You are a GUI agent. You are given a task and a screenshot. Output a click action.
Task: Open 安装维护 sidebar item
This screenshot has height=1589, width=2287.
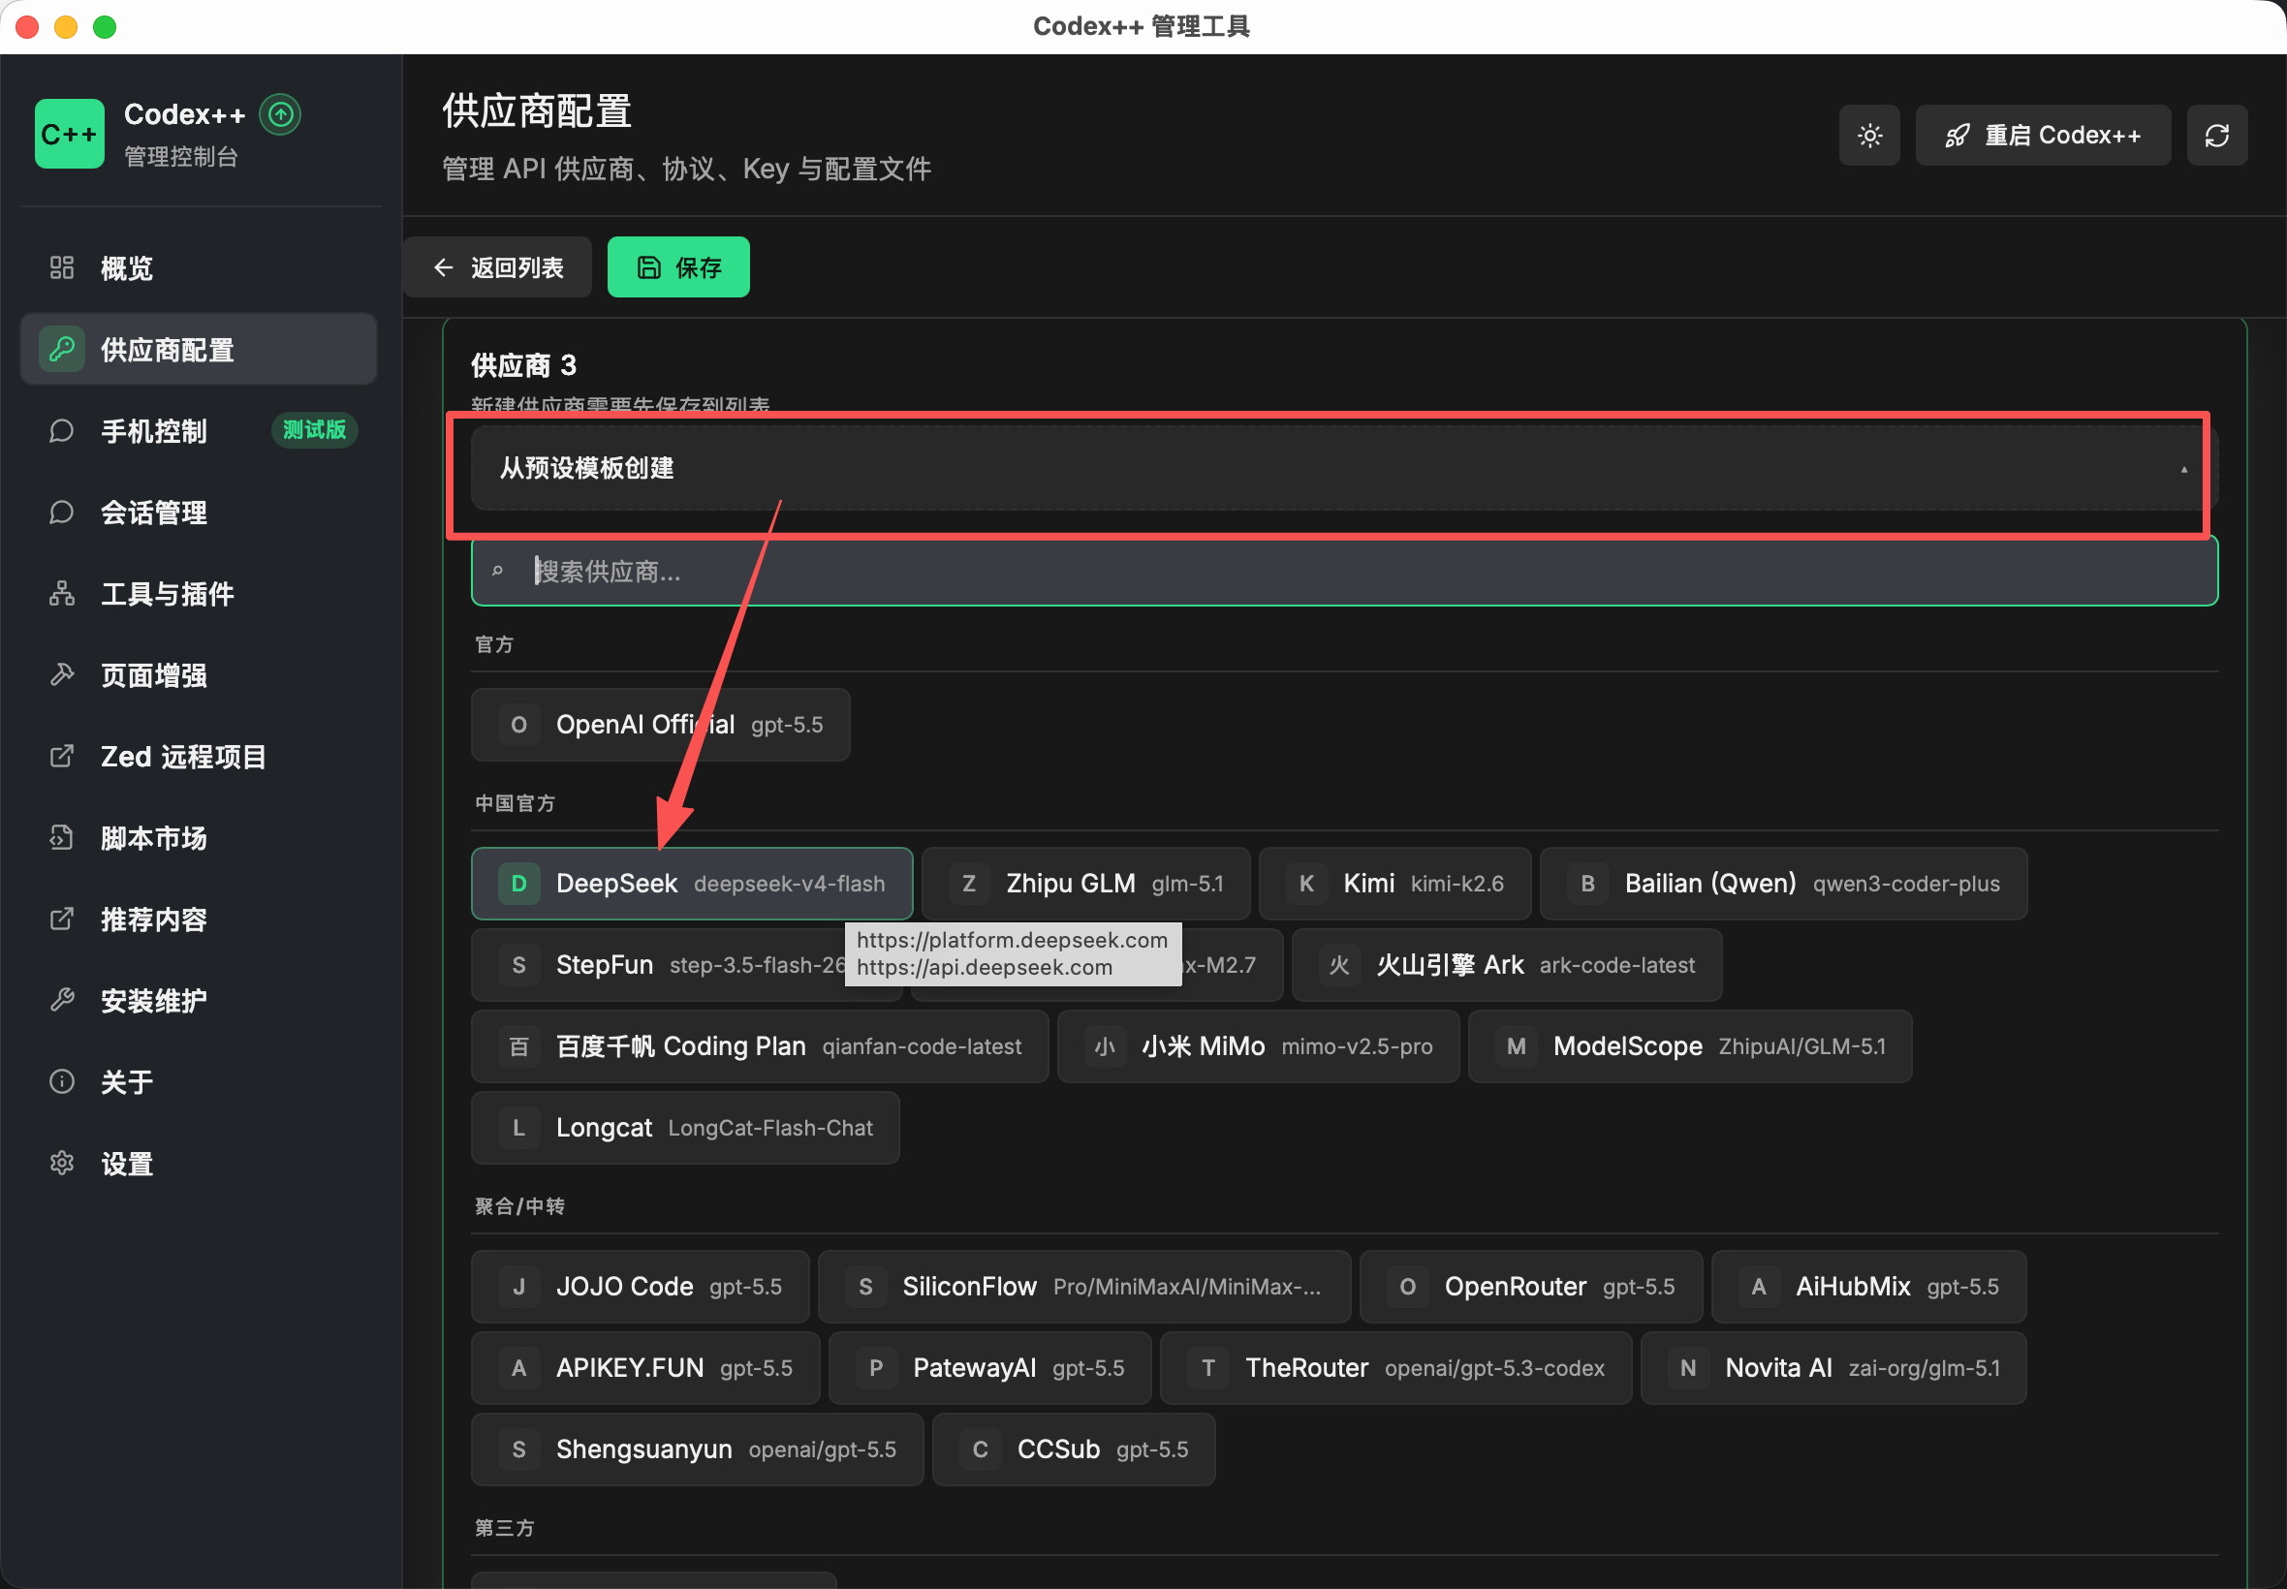(198, 1001)
